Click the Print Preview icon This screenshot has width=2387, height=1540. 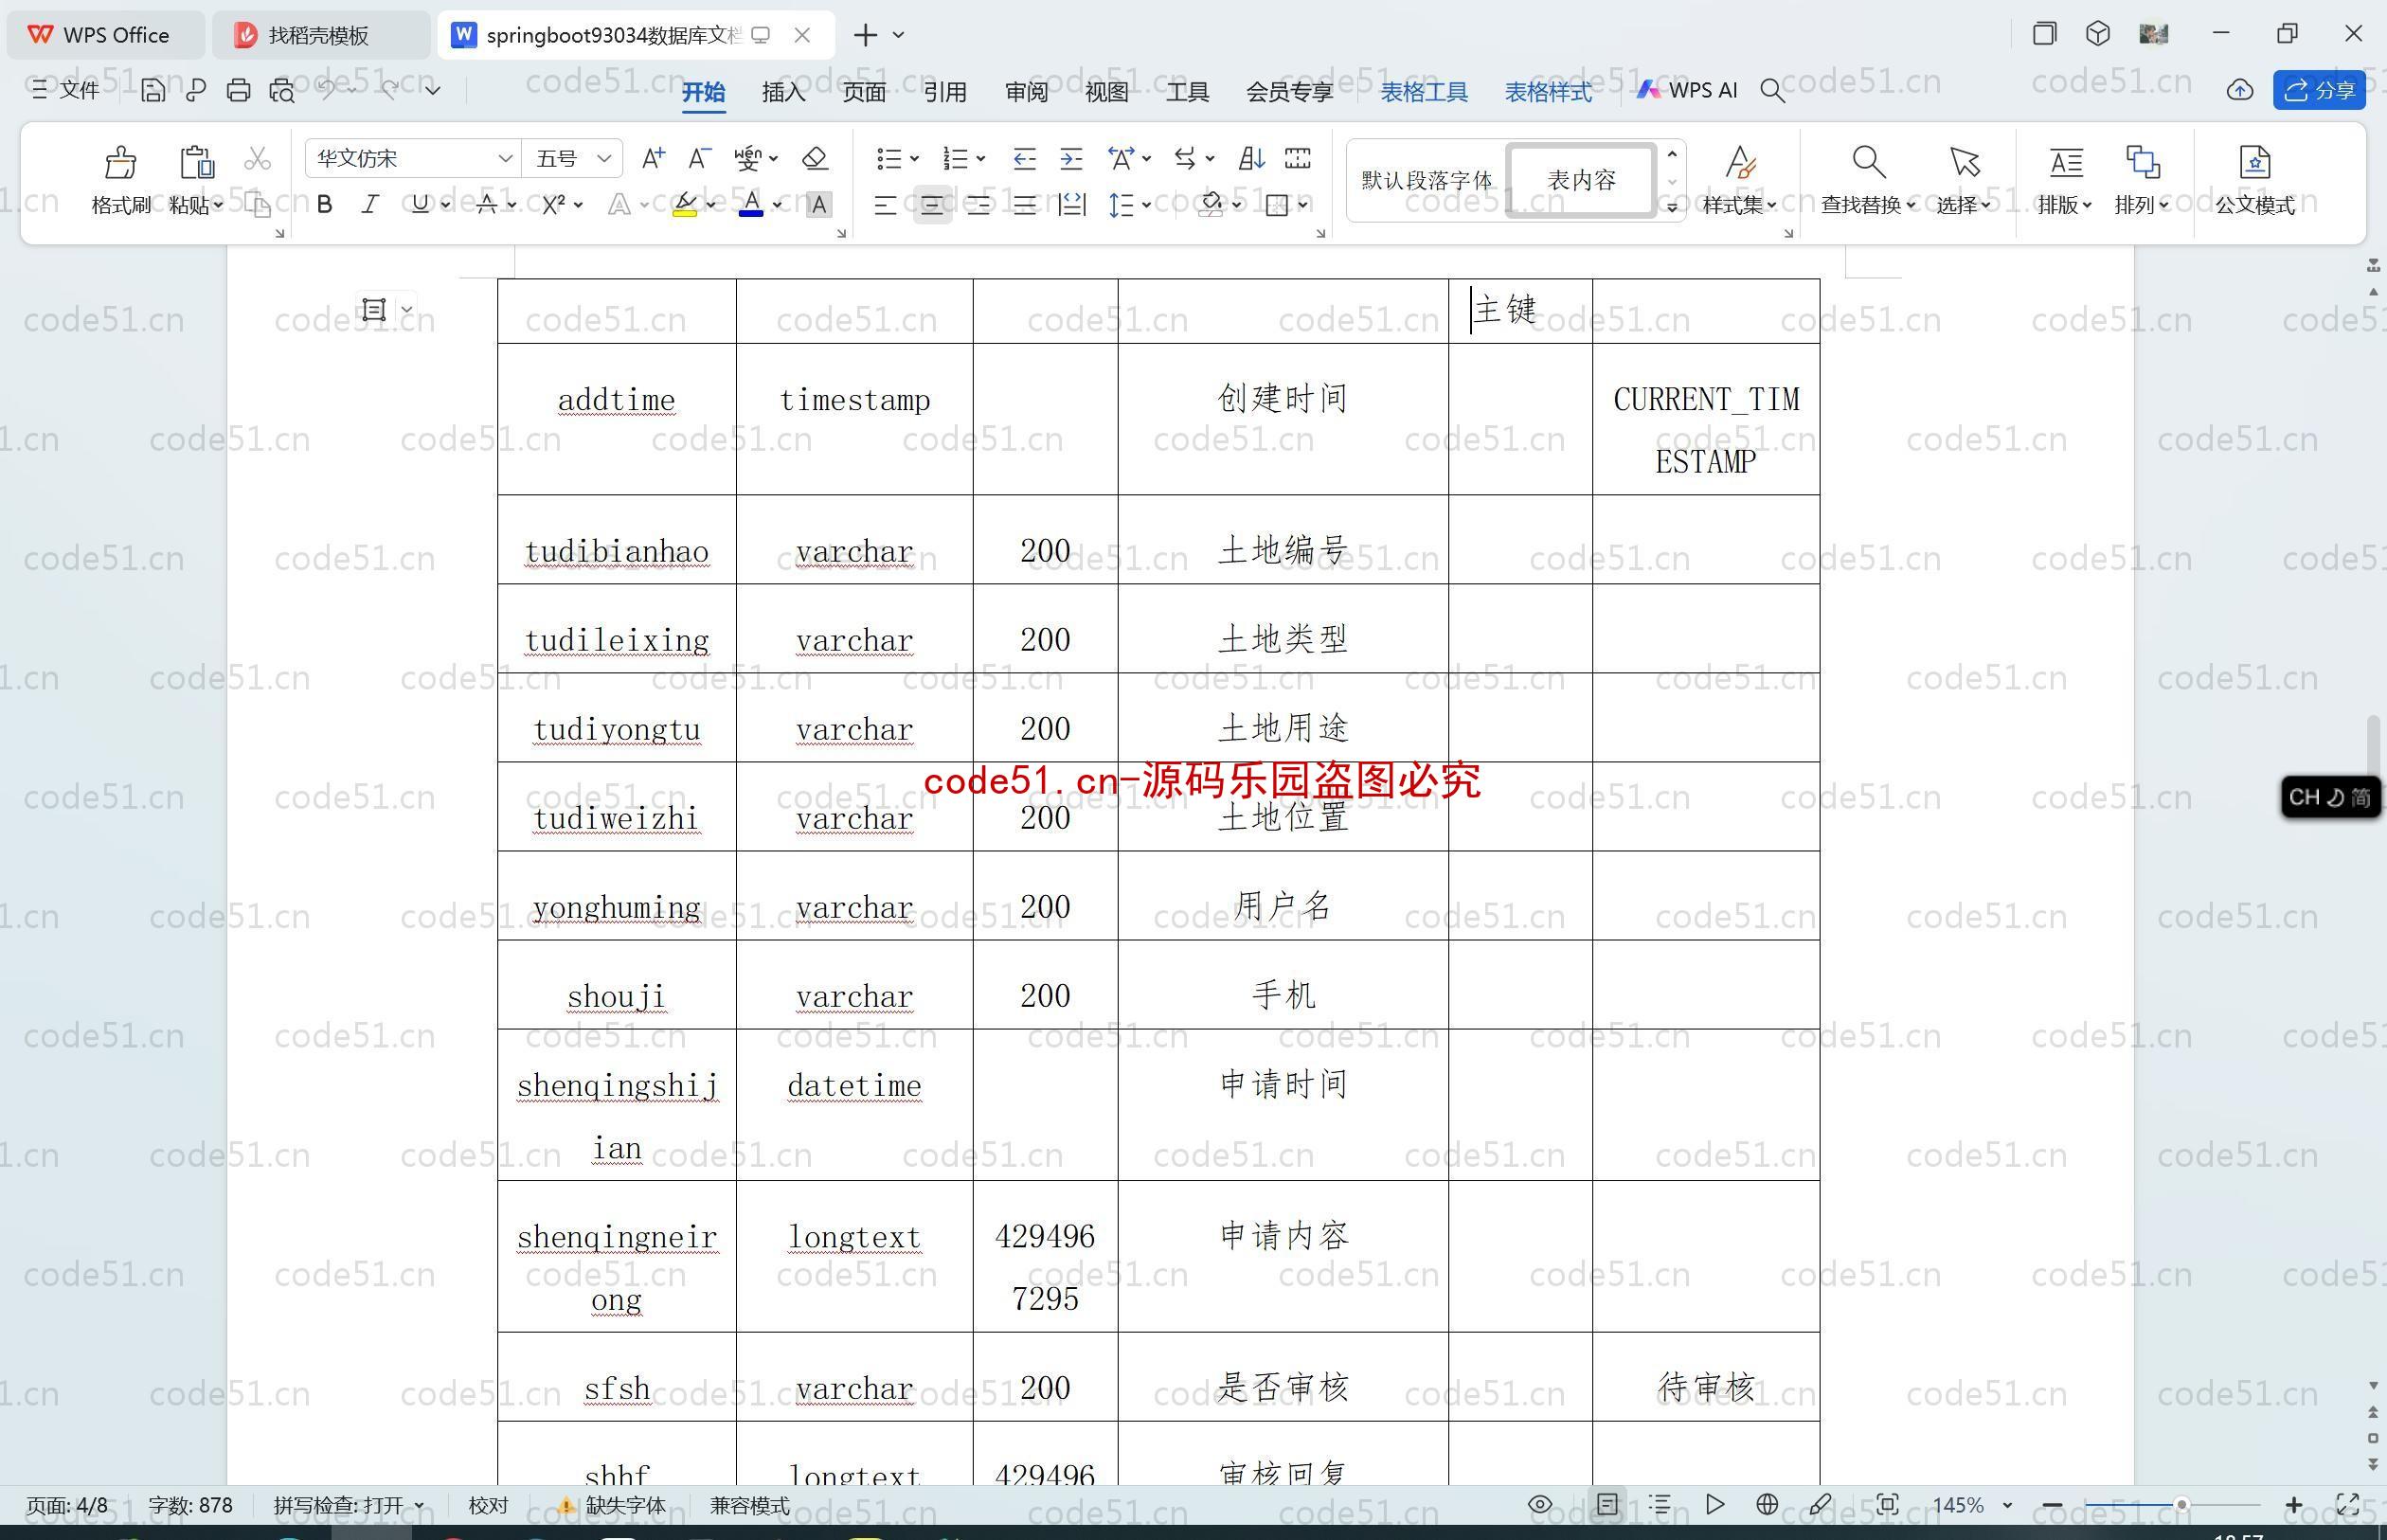click(282, 90)
